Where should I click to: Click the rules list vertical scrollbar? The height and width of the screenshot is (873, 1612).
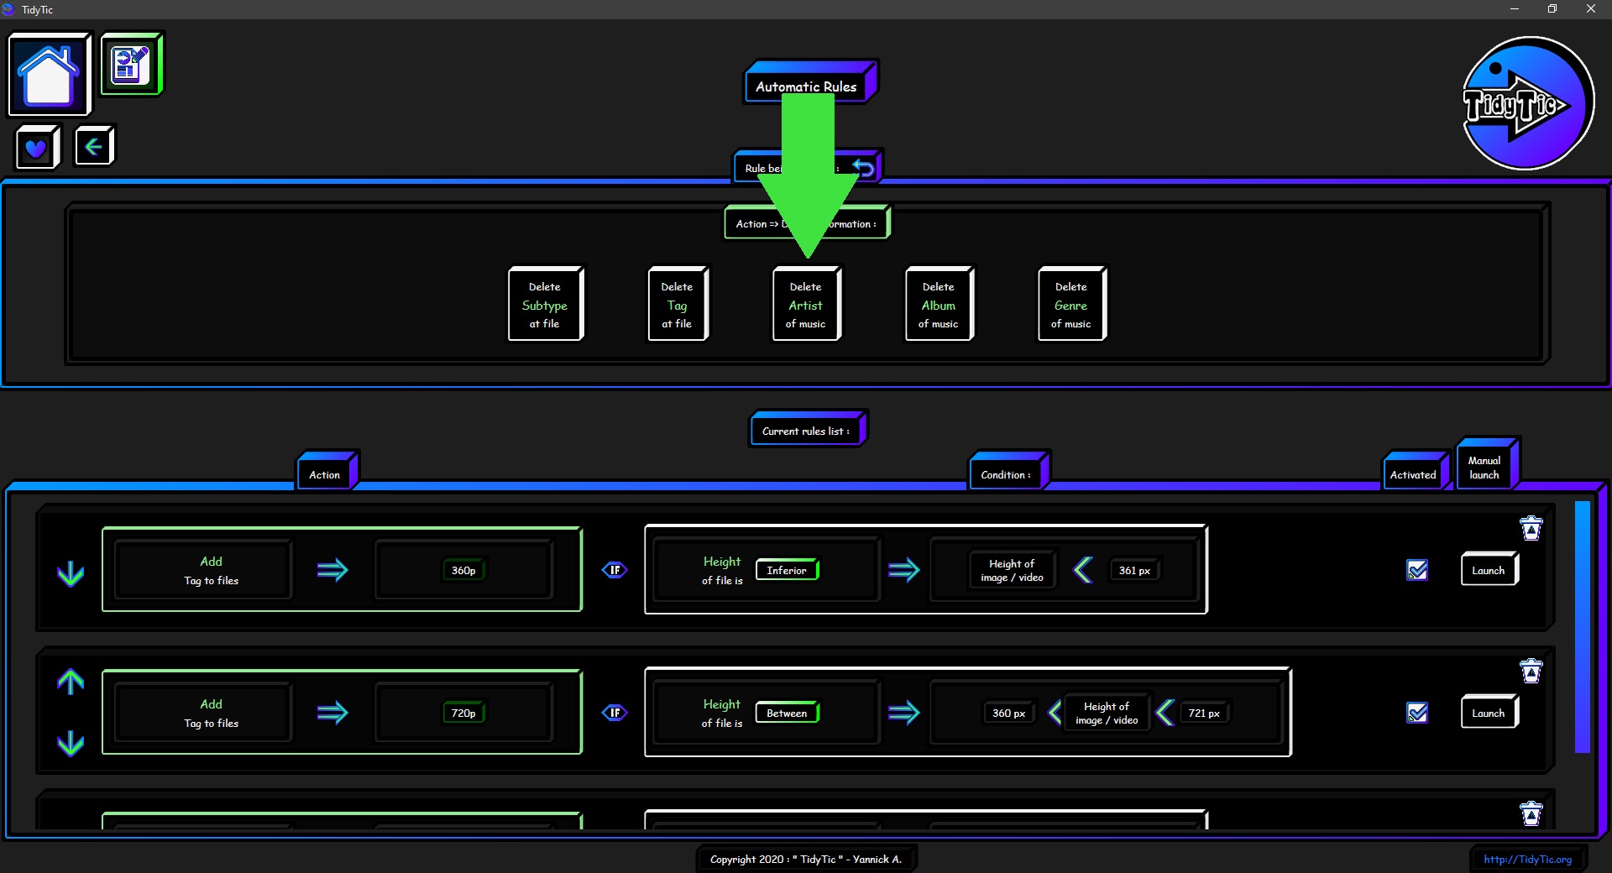(x=1582, y=626)
